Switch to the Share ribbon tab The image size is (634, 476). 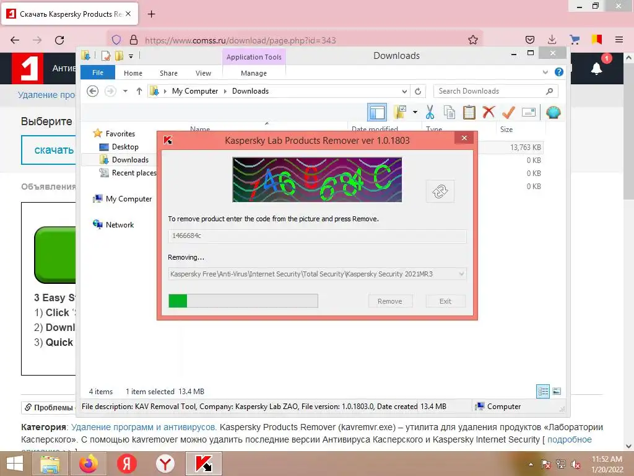(x=168, y=73)
